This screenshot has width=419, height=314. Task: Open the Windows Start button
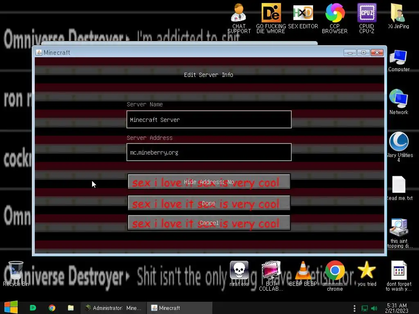tap(11, 307)
